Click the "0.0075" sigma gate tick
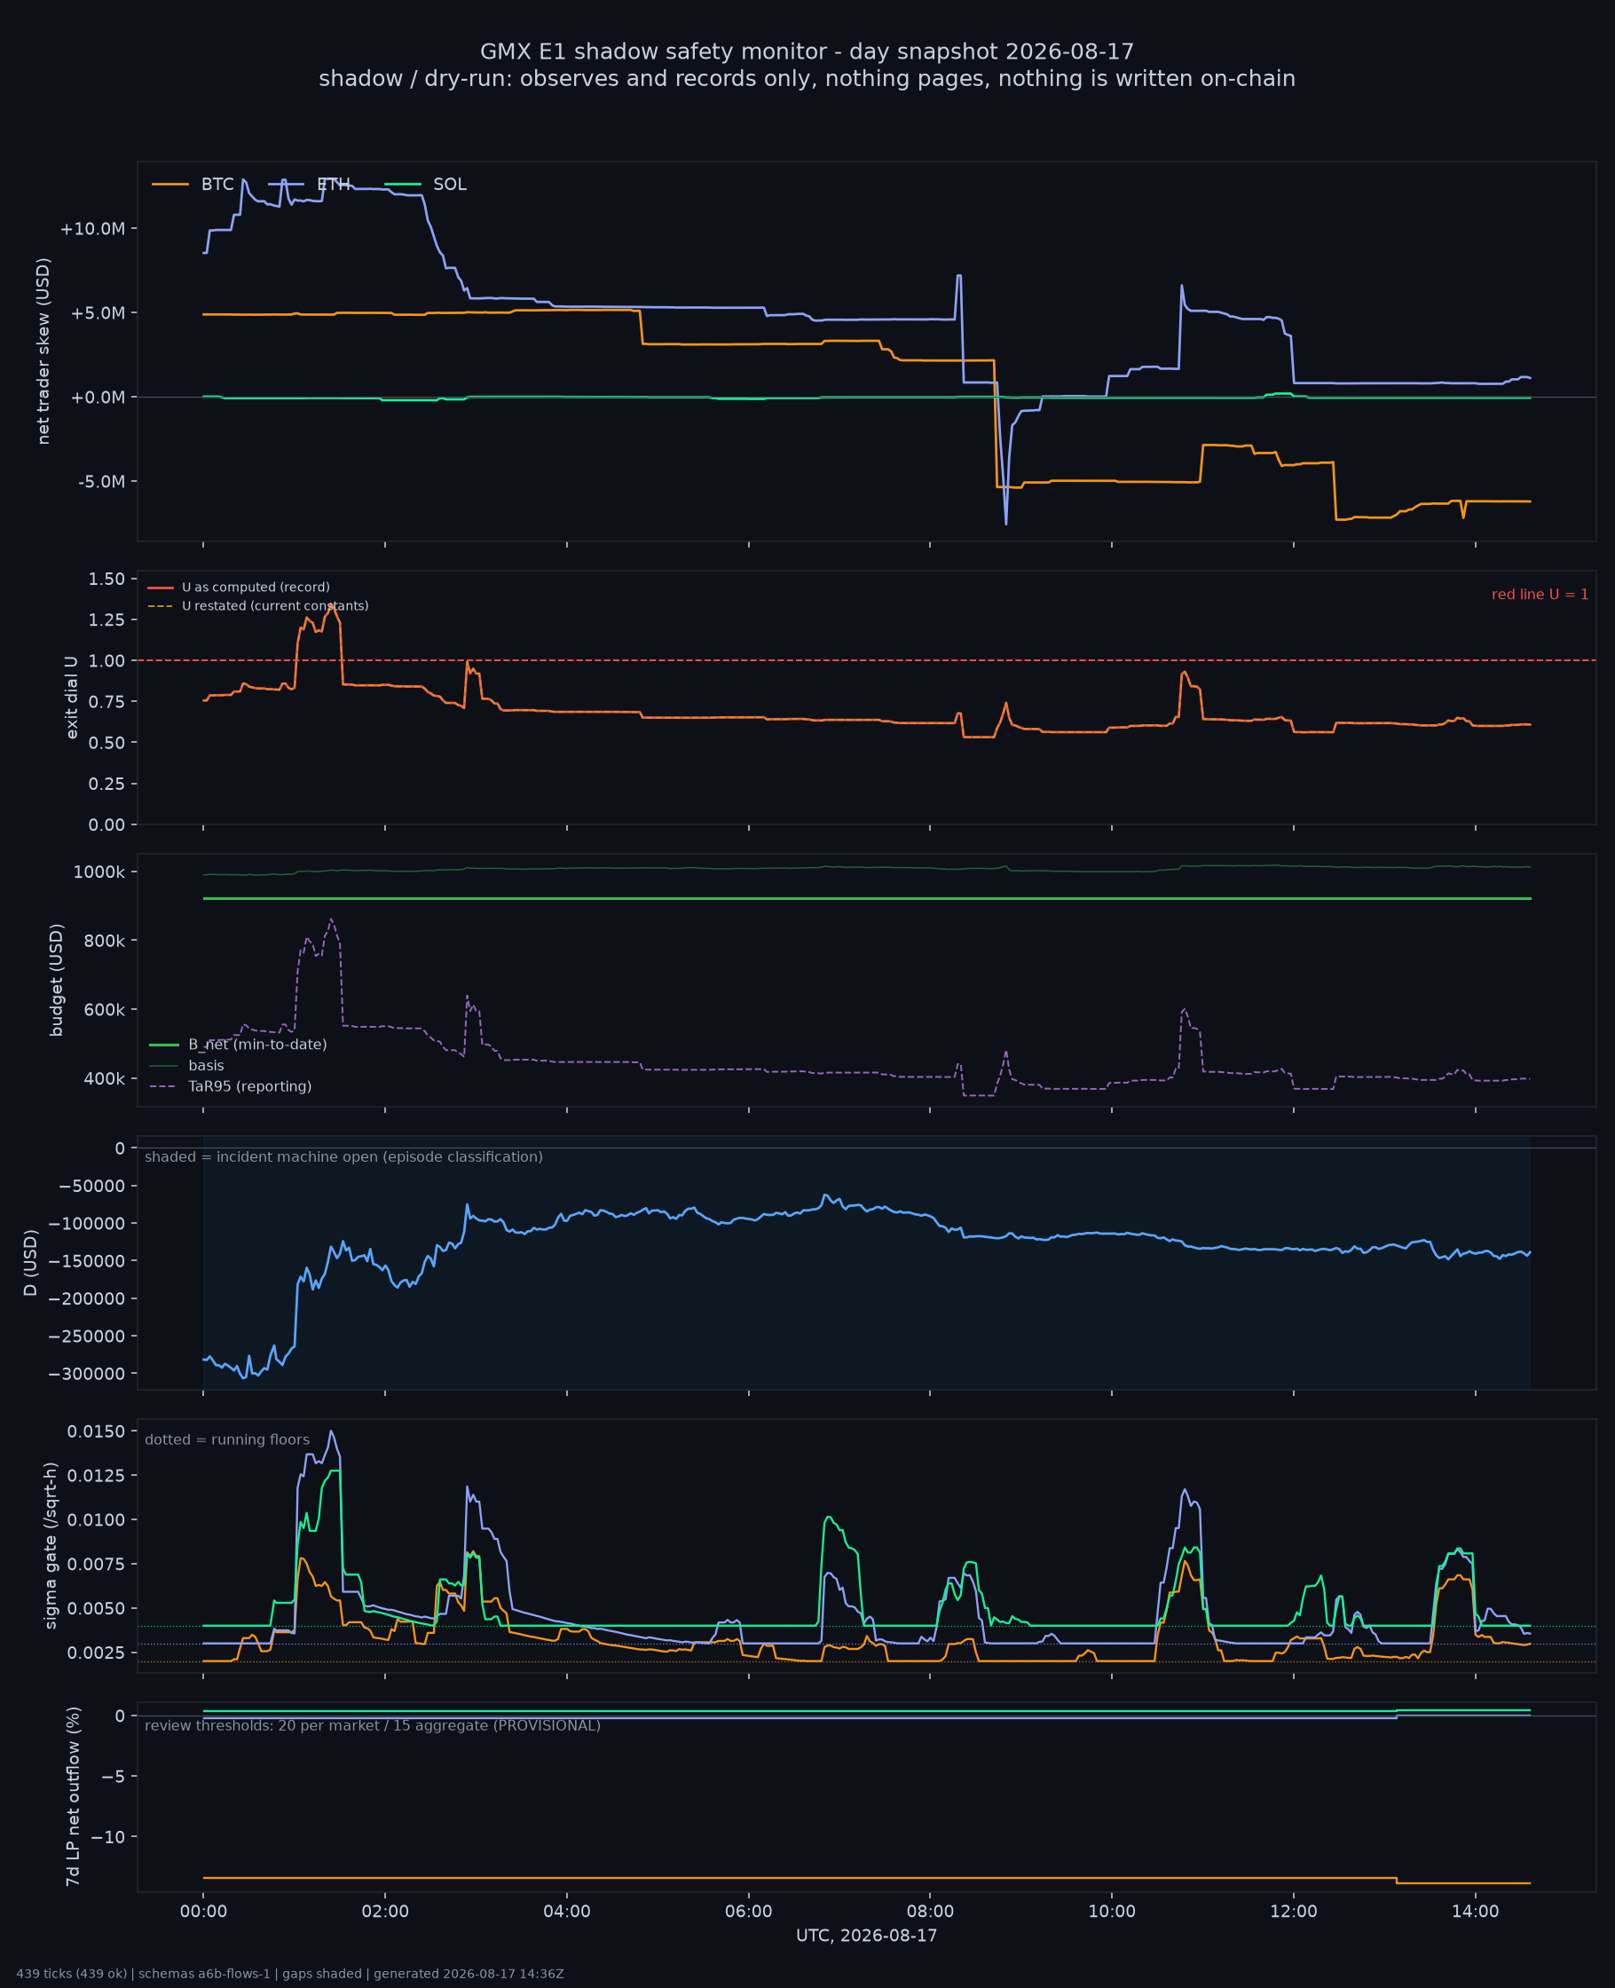The height and width of the screenshot is (1988, 1615). (96, 1564)
